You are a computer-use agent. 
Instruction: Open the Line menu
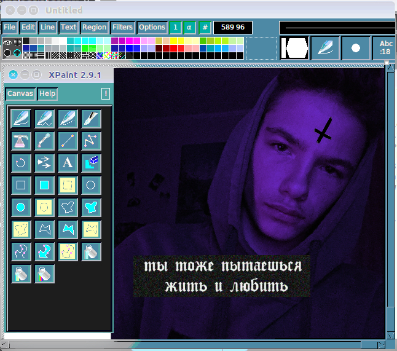(x=47, y=27)
